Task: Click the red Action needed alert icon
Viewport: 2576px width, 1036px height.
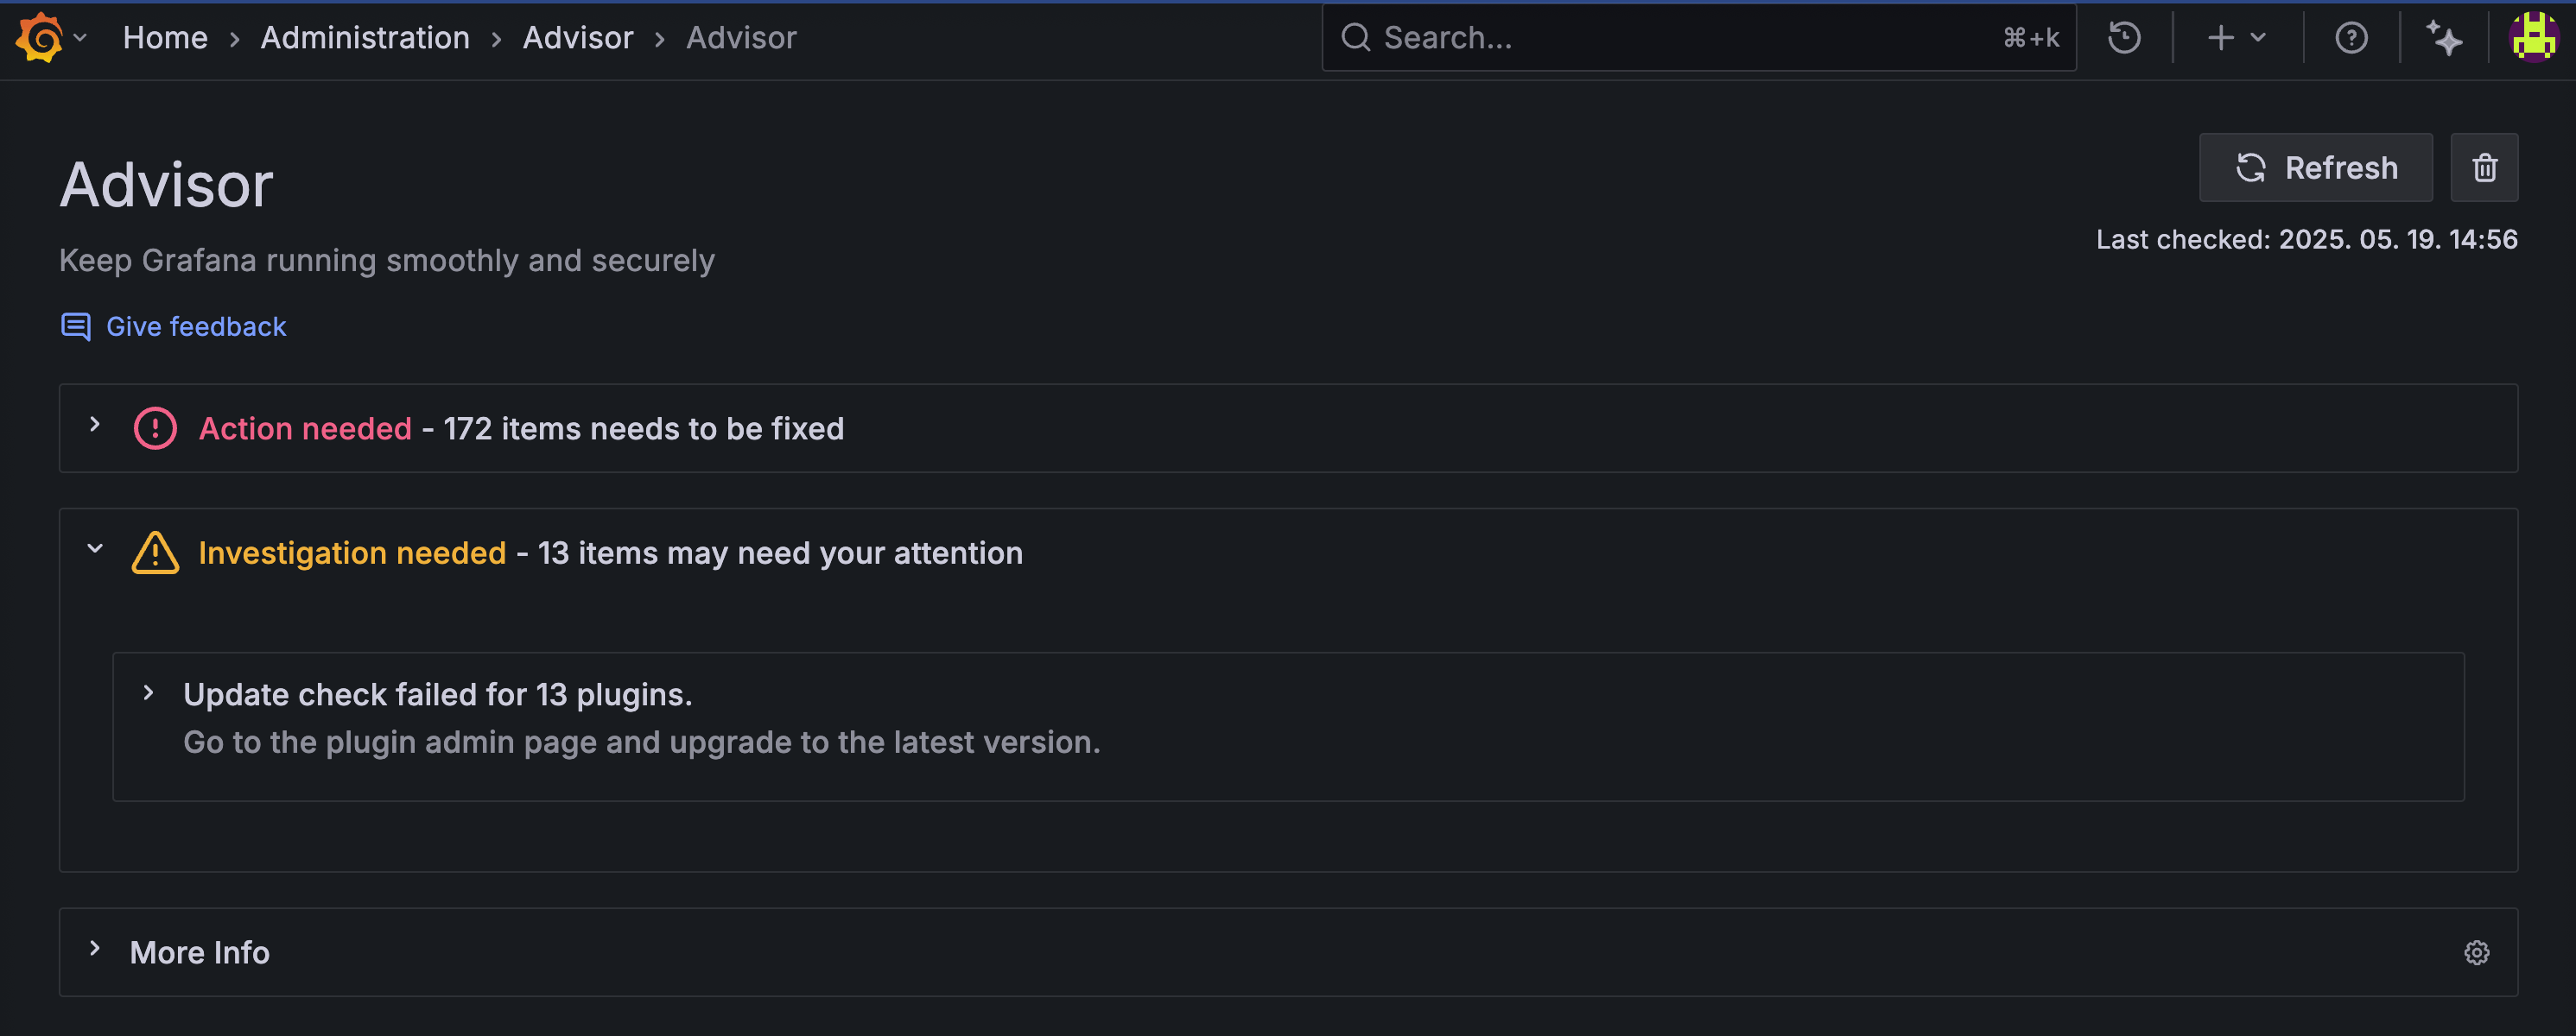Action: 155,428
